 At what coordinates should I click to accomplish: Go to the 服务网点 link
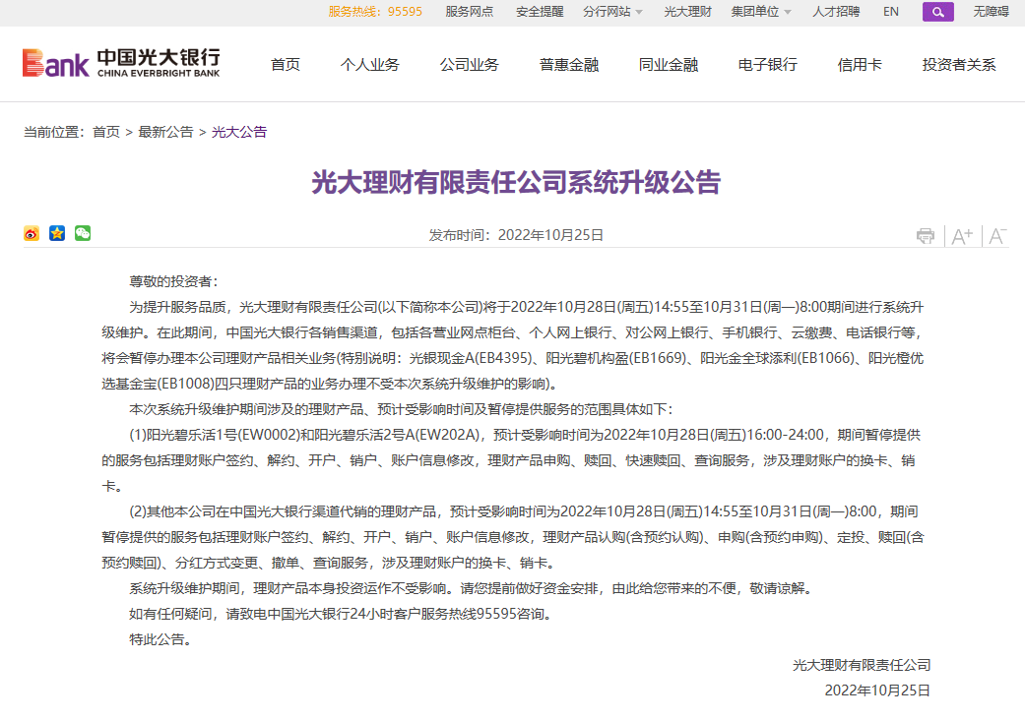(470, 12)
